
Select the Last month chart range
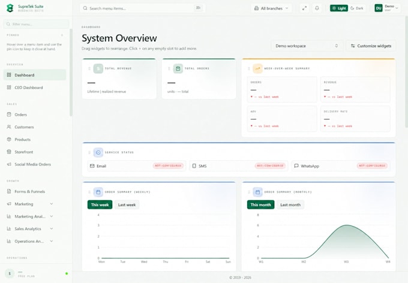[290, 204]
